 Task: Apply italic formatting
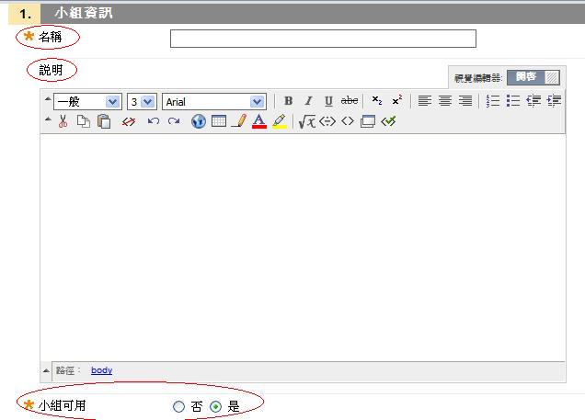pyautogui.click(x=308, y=101)
